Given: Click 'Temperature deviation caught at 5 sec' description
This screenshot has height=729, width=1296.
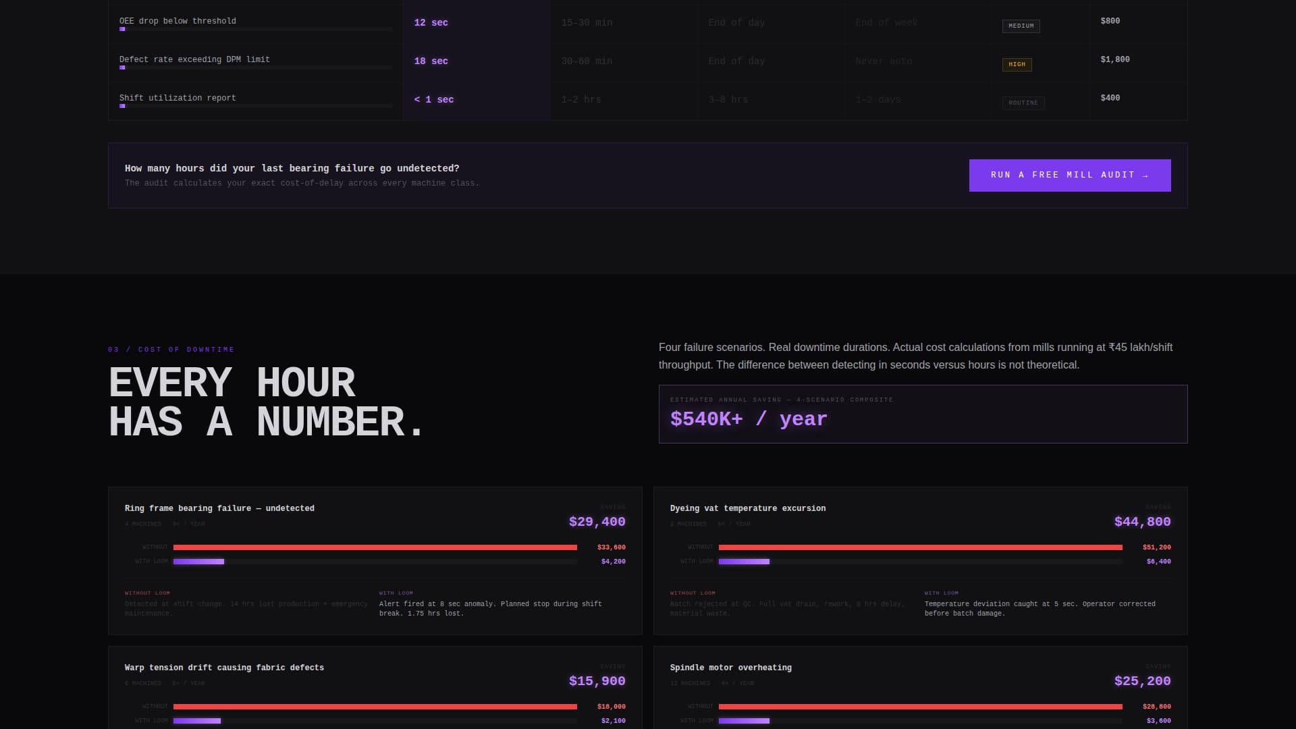Looking at the screenshot, I should coord(1039,609).
